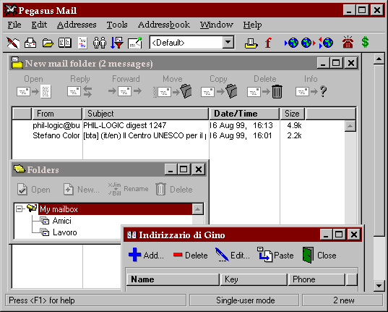Click the folder tree scrollbar up arrow
The image size is (388, 312).
[x=198, y=209]
